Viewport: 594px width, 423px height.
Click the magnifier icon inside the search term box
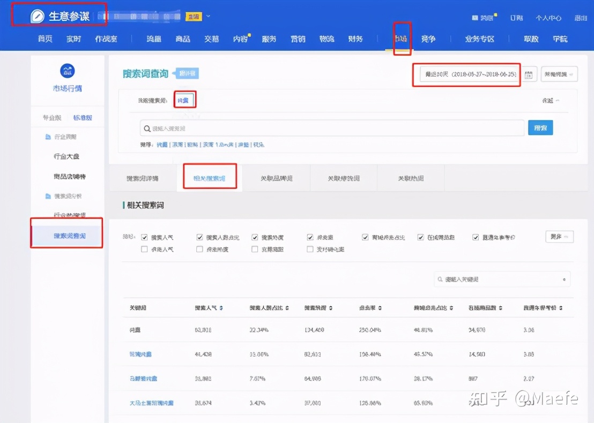pyautogui.click(x=146, y=128)
